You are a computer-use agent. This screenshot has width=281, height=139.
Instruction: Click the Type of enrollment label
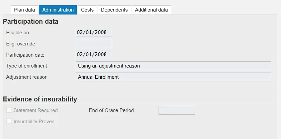(x=26, y=66)
